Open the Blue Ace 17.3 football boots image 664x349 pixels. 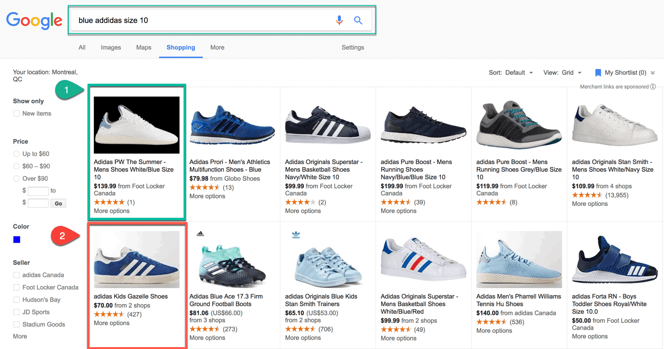tap(232, 260)
